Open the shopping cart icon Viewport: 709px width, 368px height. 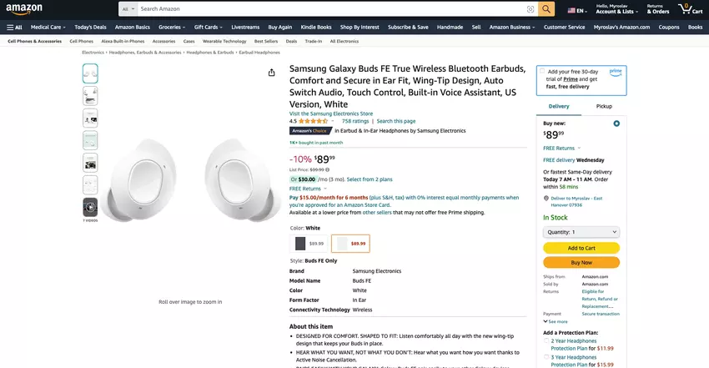(x=690, y=9)
